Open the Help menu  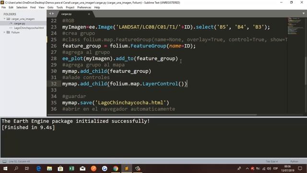tap(97, 8)
